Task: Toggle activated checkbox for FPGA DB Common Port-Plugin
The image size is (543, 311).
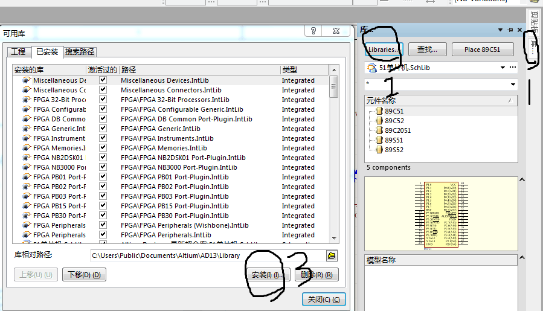Action: pos(103,119)
